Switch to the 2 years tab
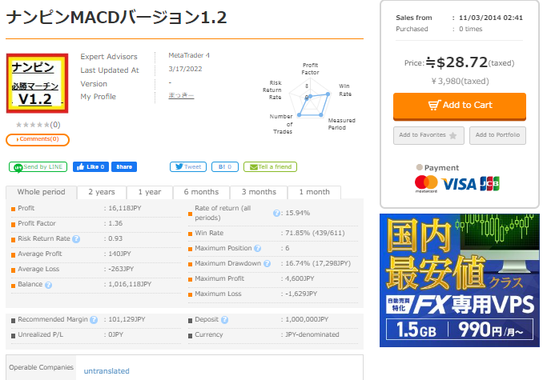Viewport: 543px width, 380px height. click(x=102, y=192)
